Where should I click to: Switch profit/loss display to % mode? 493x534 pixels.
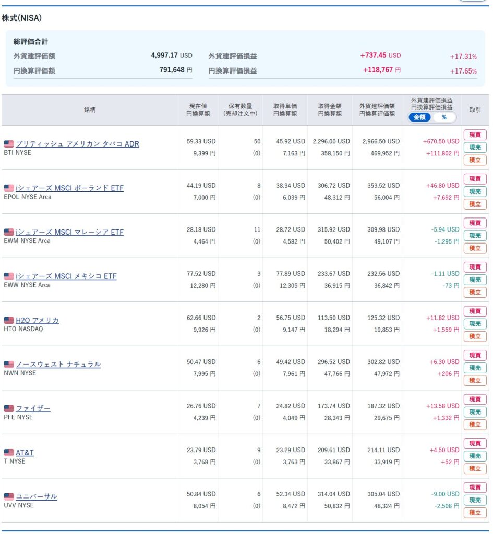click(x=443, y=117)
